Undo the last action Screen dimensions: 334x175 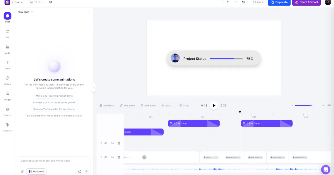coord(228,2)
